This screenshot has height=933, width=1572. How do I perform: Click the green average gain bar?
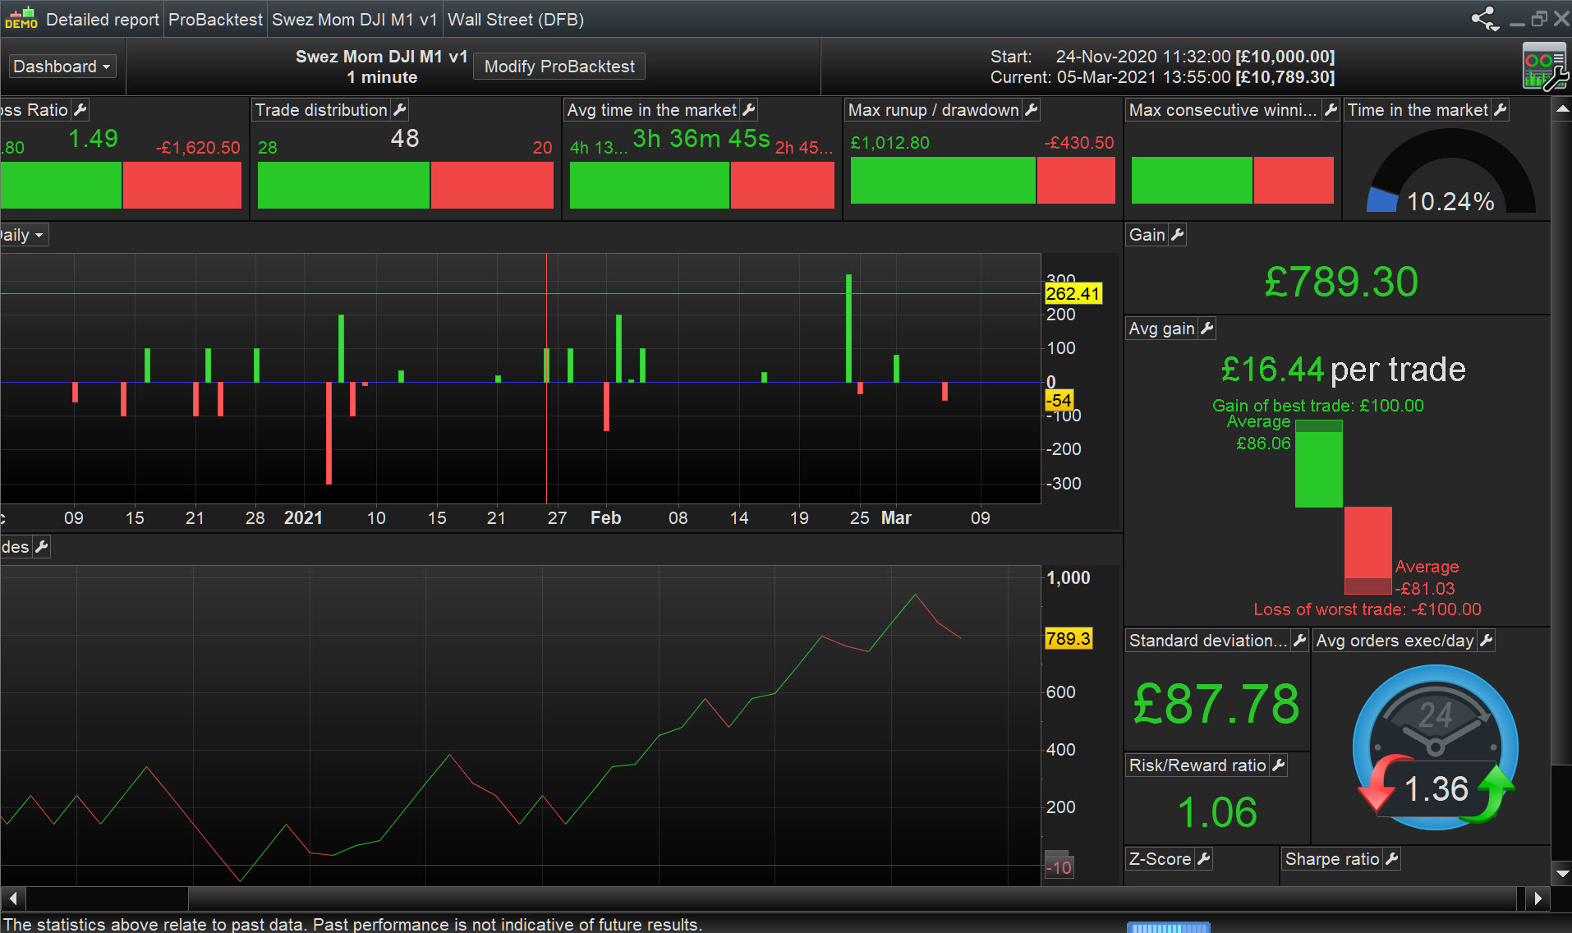pos(1319,464)
